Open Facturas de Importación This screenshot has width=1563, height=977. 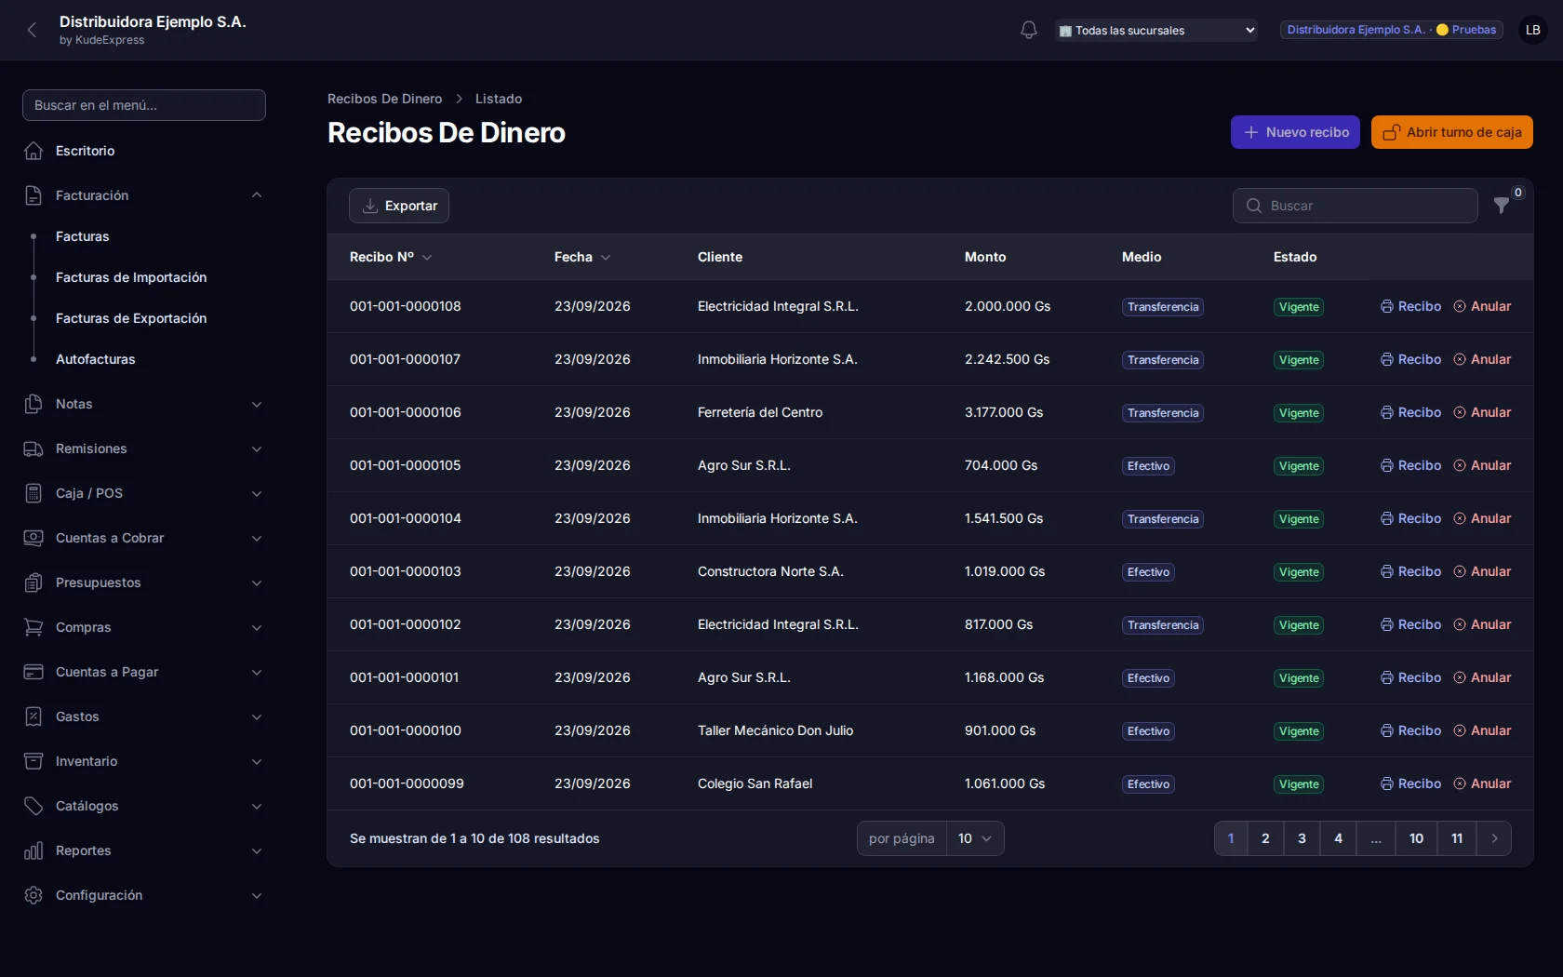tap(131, 277)
